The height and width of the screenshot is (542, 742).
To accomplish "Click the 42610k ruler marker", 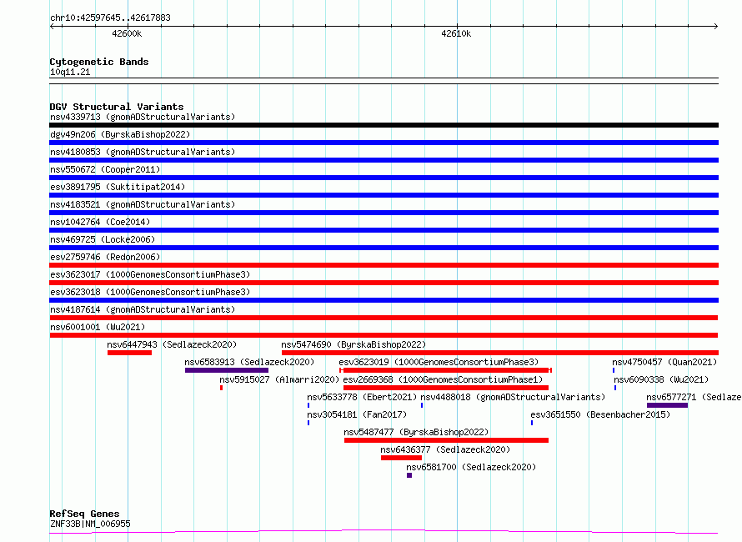I will [456, 33].
